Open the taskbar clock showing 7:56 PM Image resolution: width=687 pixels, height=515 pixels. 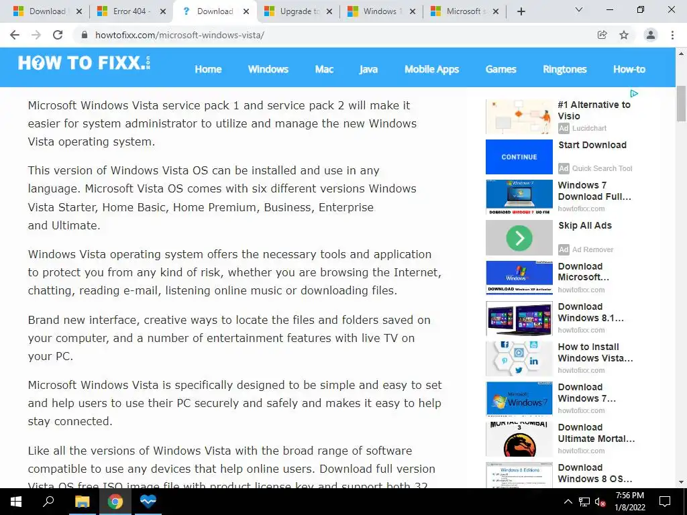(x=629, y=502)
